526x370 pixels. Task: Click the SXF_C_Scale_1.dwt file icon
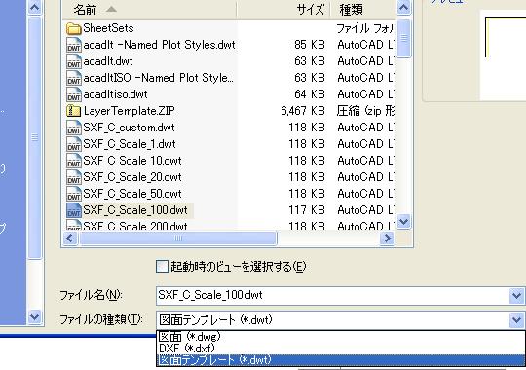pos(74,144)
